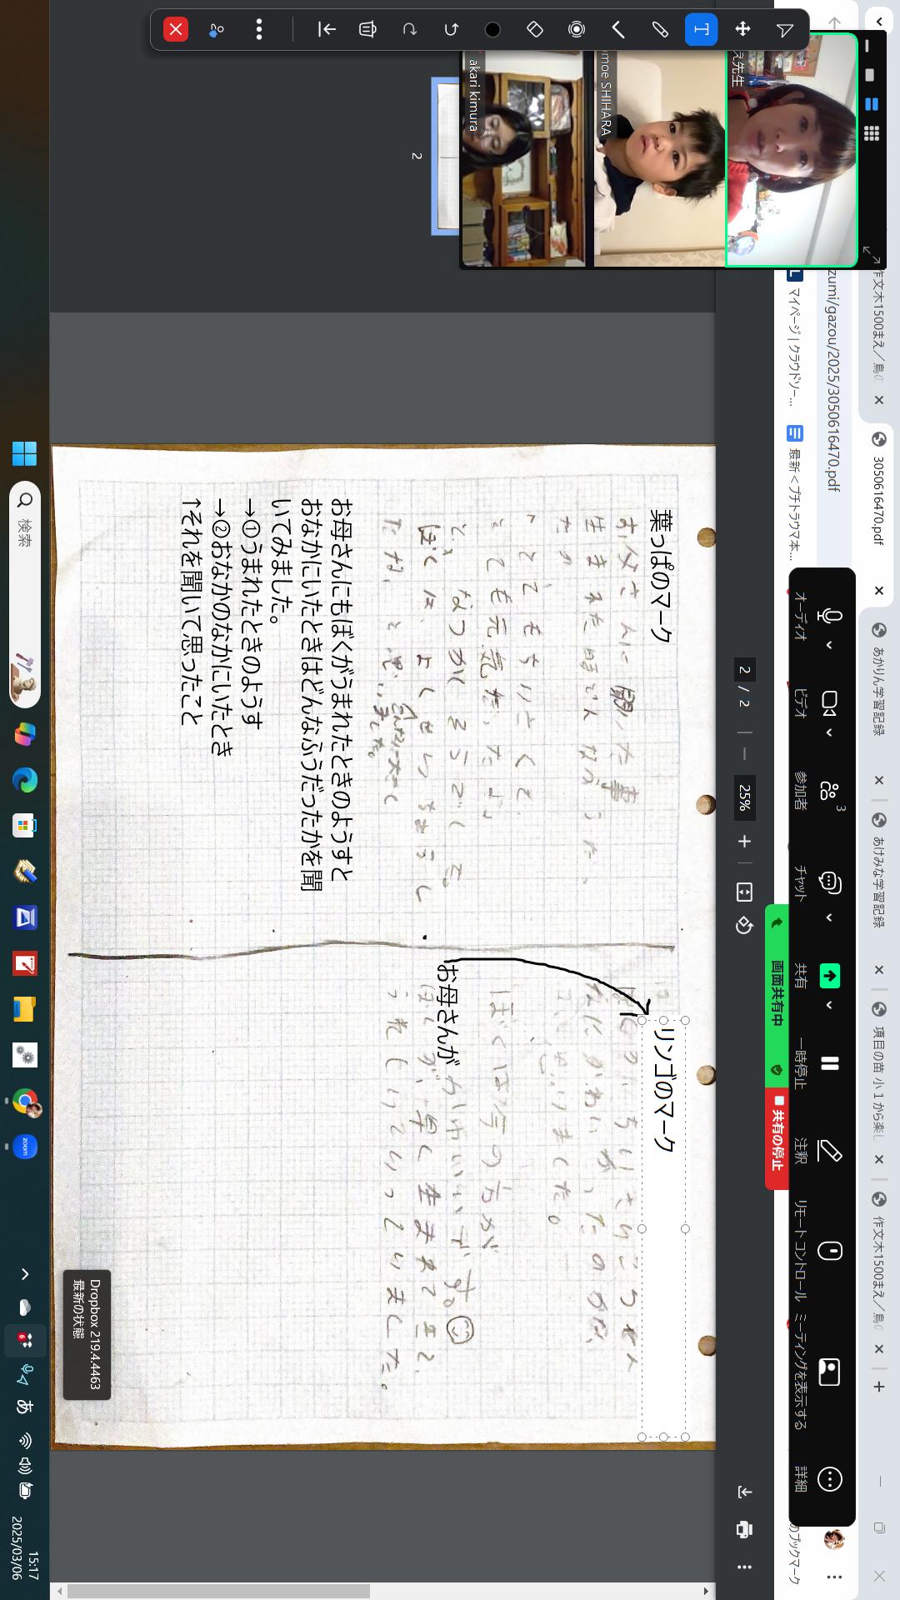Rotate the PDF page with rotate icon

pyautogui.click(x=744, y=926)
